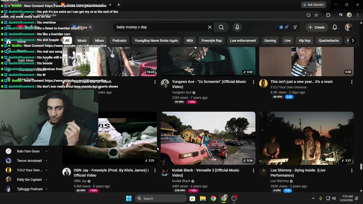The width and height of the screenshot is (363, 204).
Task: Click the Windows taskbar Search box
Action: coord(161,198)
